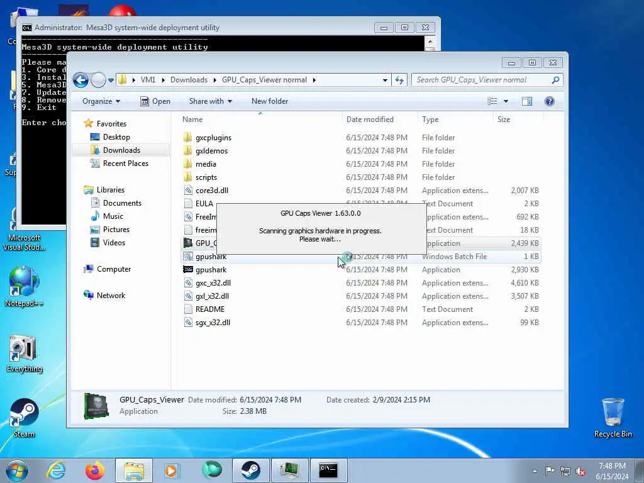Image resolution: width=644 pixels, height=483 pixels.
Task: Expand the arrow between VM1 and Downloads
Action: [x=163, y=80]
